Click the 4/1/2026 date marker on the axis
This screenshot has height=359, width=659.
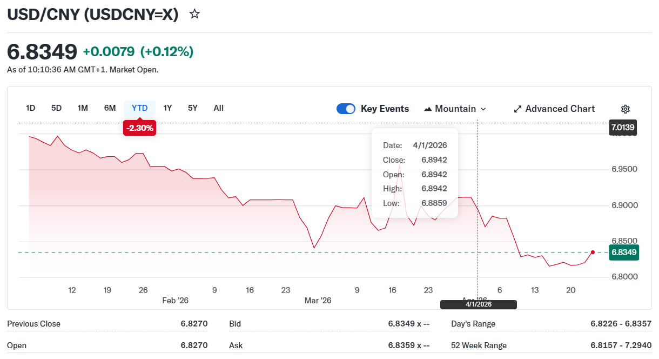pyautogui.click(x=478, y=304)
